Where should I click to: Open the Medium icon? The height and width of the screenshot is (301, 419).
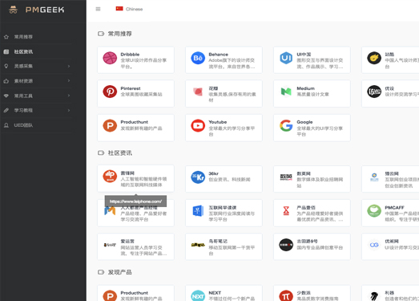[x=286, y=92]
